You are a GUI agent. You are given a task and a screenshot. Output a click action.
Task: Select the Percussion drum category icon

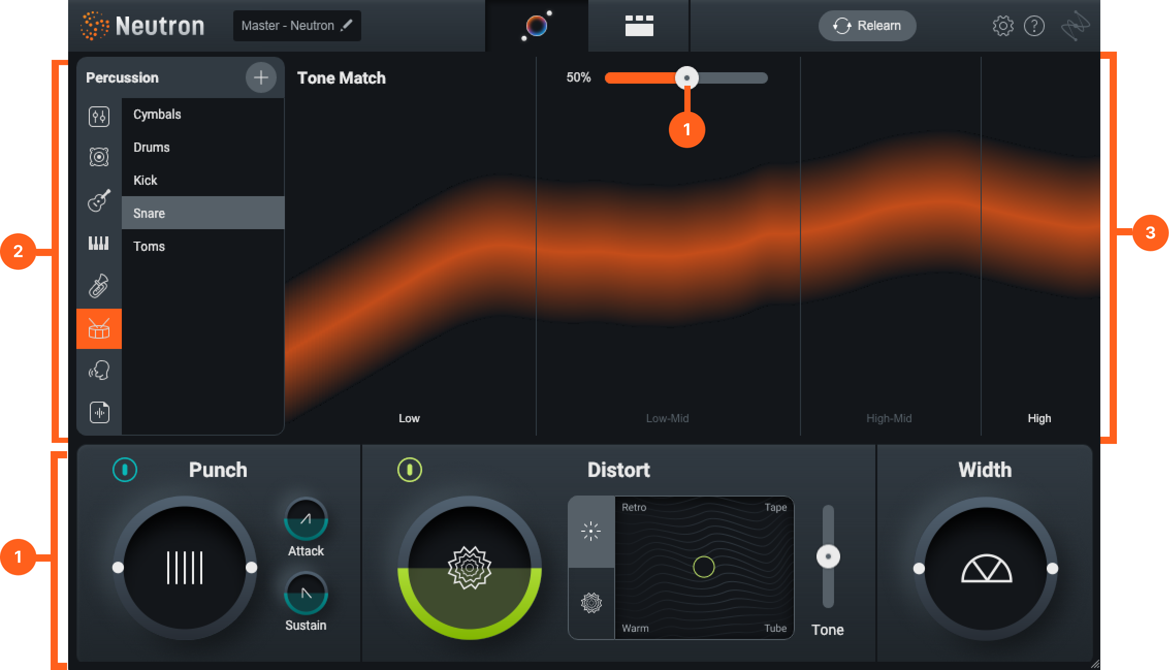coord(99,328)
